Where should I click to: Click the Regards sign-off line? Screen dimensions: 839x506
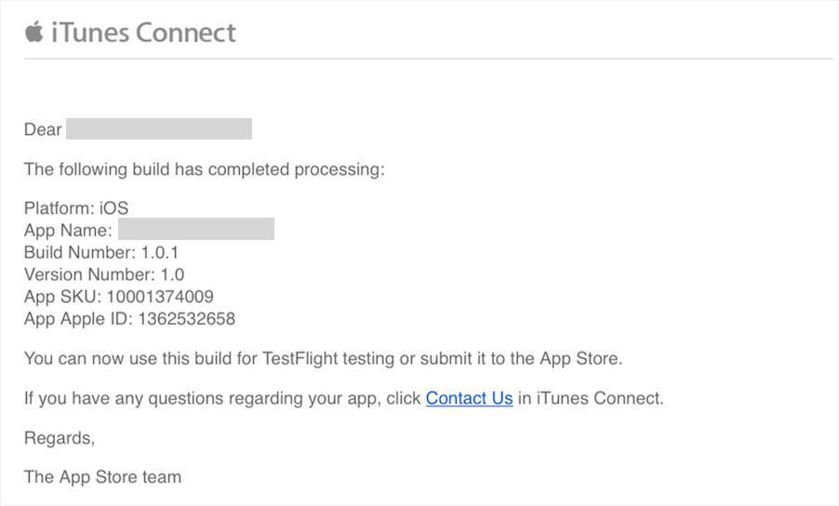pos(60,438)
